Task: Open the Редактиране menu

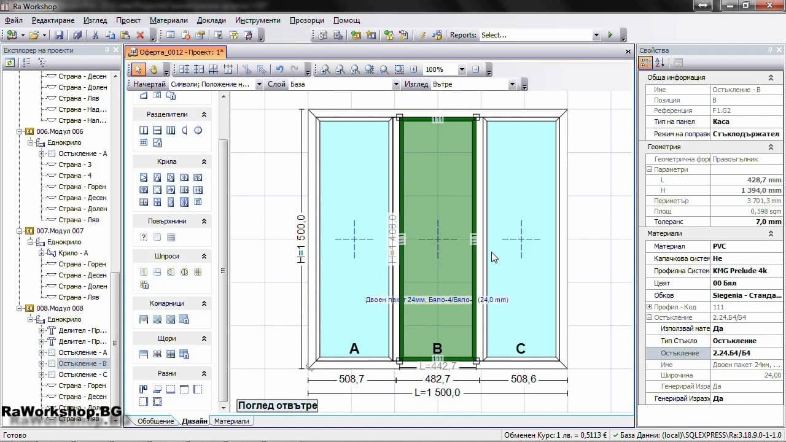Action: pos(53,20)
